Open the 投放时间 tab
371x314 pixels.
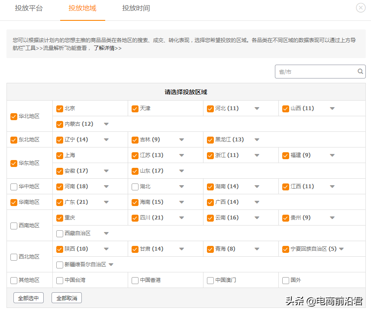point(136,8)
